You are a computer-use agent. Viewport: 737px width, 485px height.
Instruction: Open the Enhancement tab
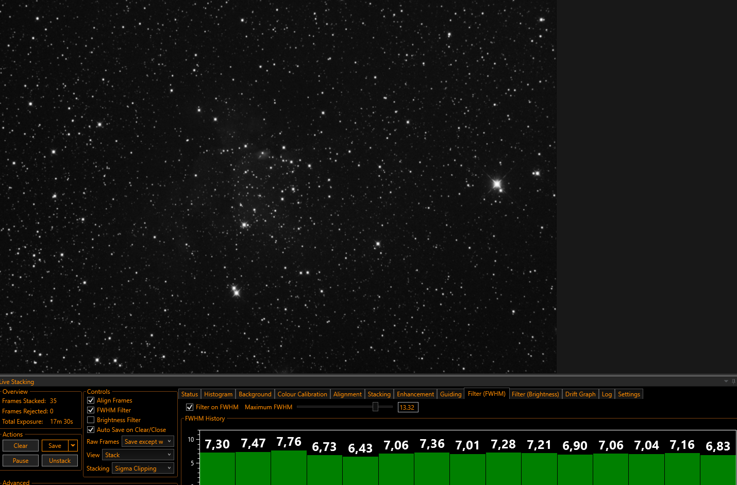(x=415, y=394)
